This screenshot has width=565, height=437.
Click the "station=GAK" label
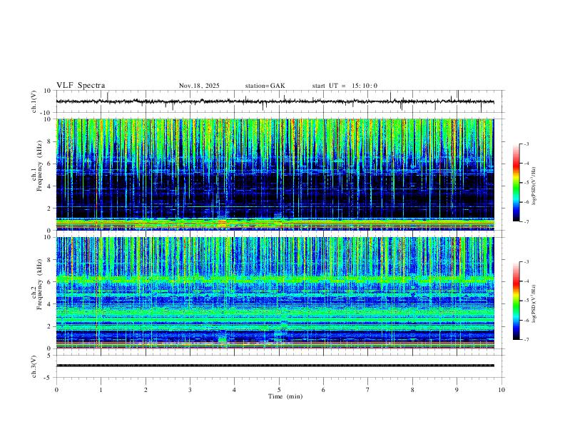click(265, 86)
